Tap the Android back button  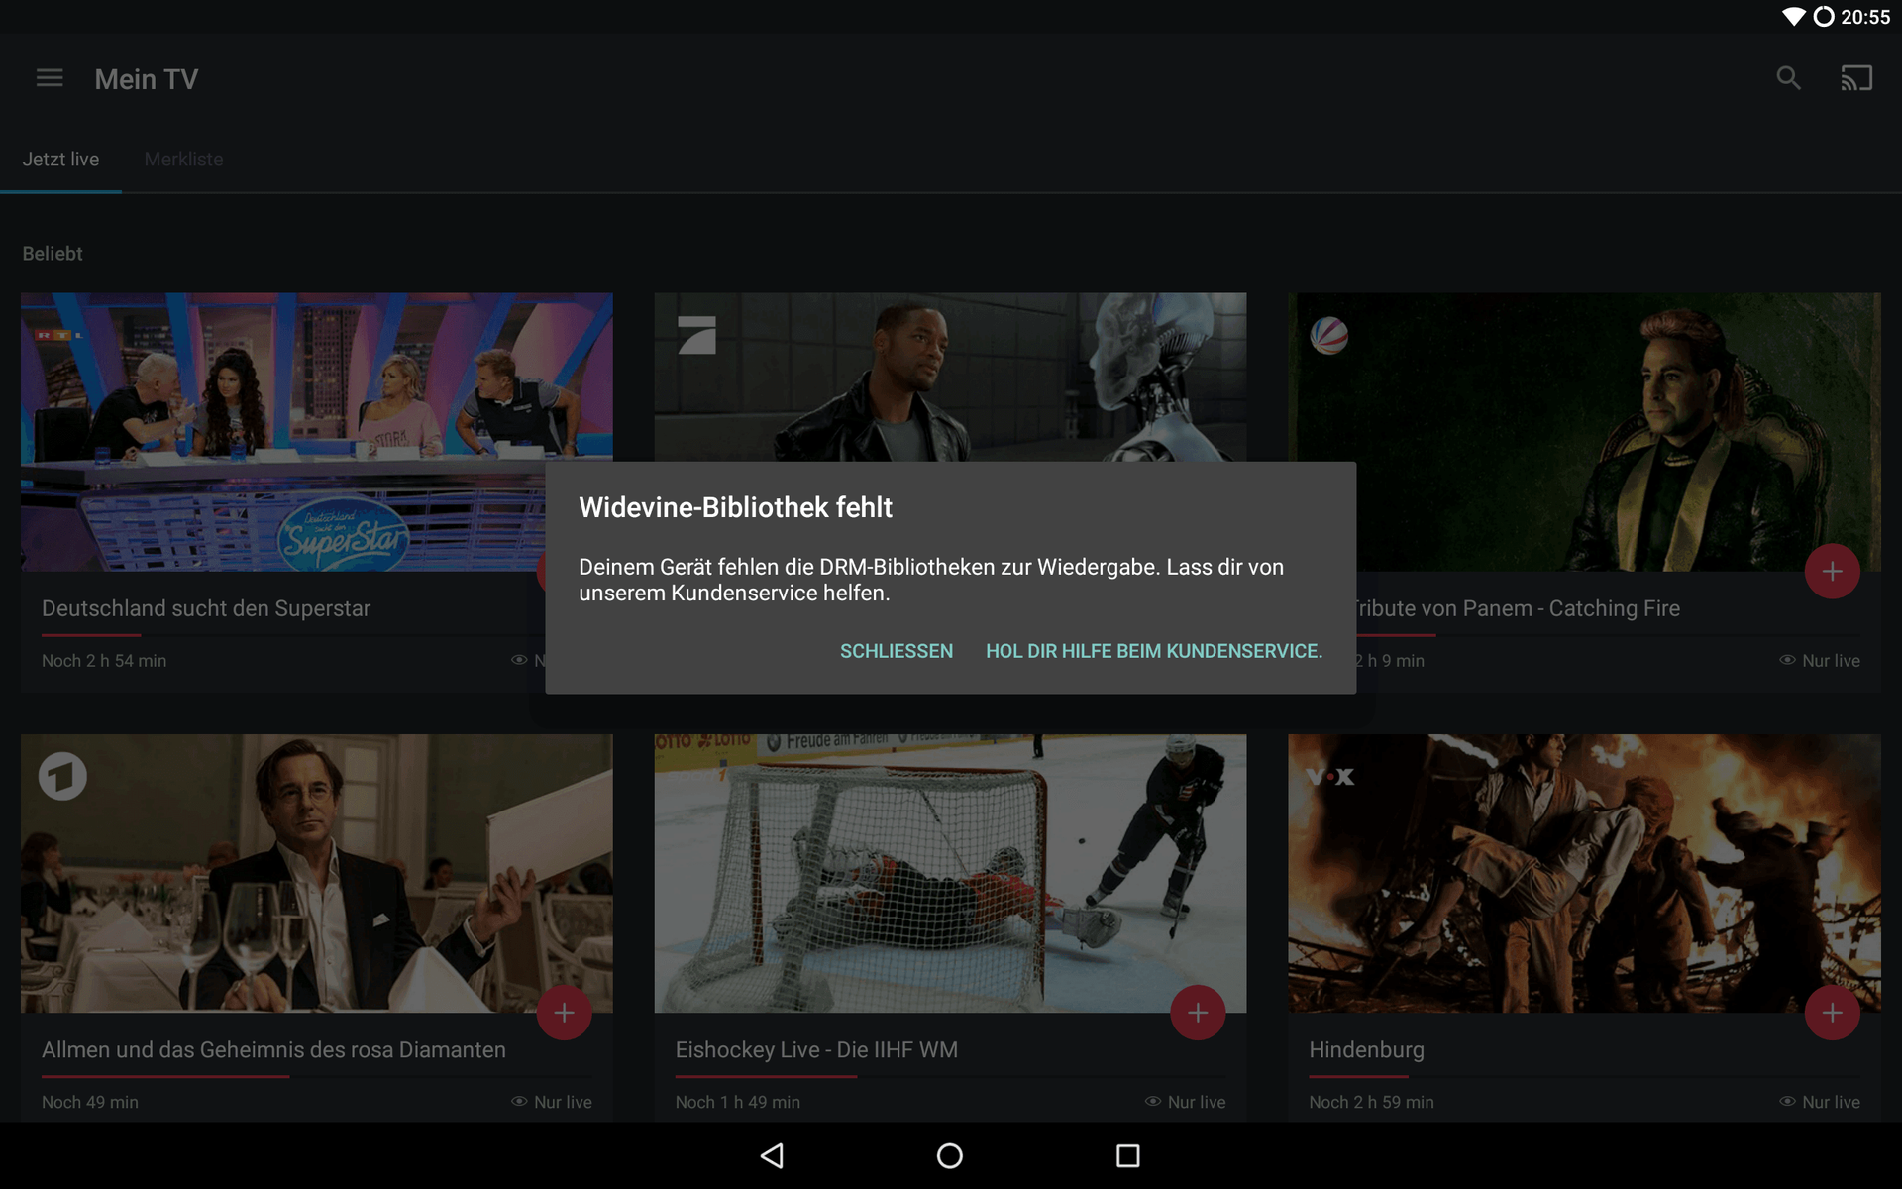[772, 1155]
